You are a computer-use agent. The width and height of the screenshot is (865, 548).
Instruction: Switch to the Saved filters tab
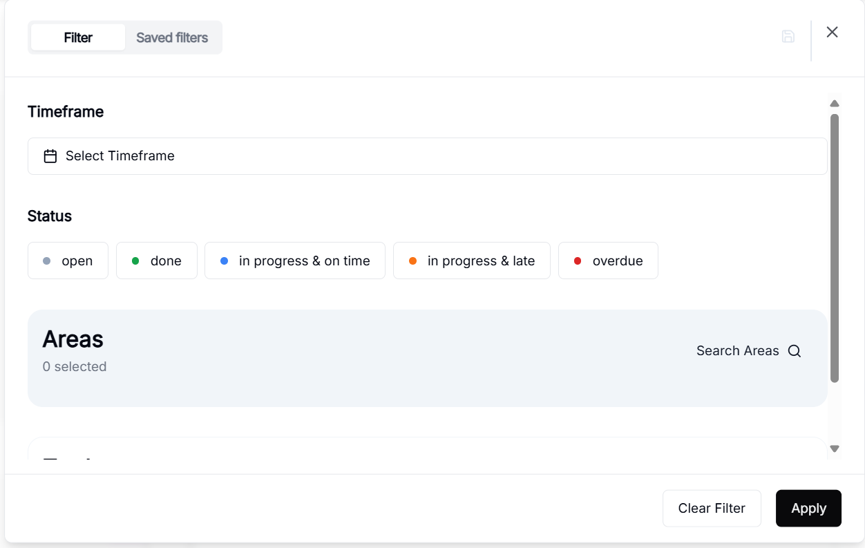[x=172, y=37]
